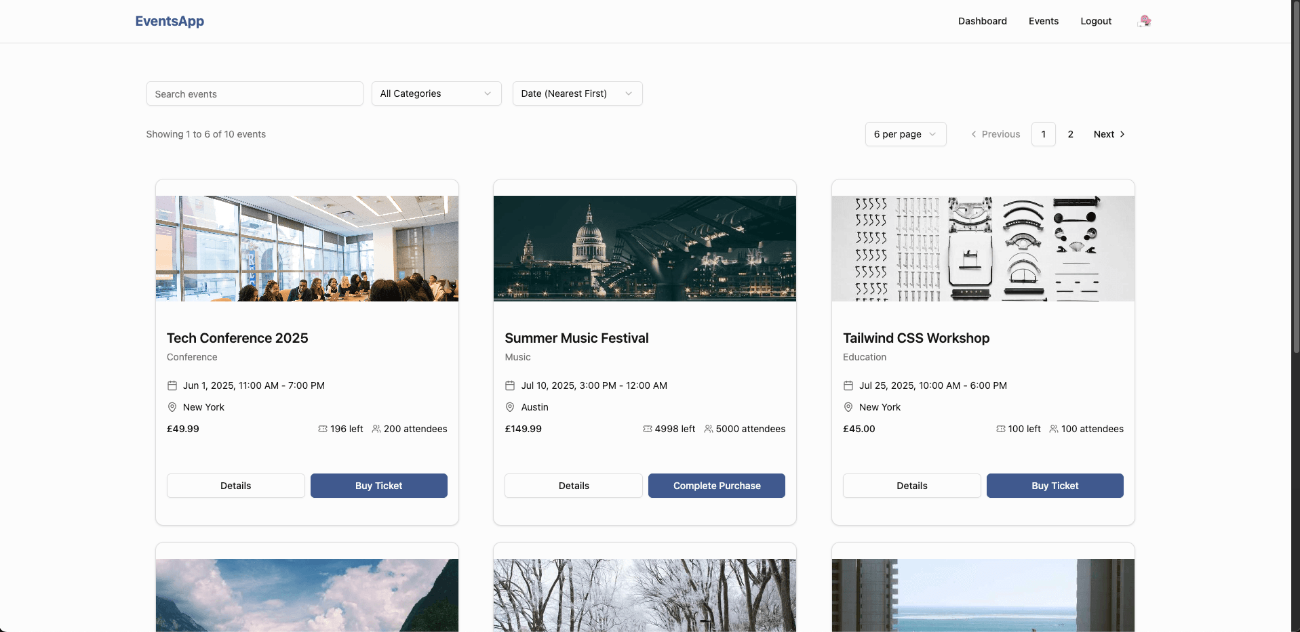The height and width of the screenshot is (632, 1300).
Task: Click the user avatar in the navbar
Action: pos(1144,21)
